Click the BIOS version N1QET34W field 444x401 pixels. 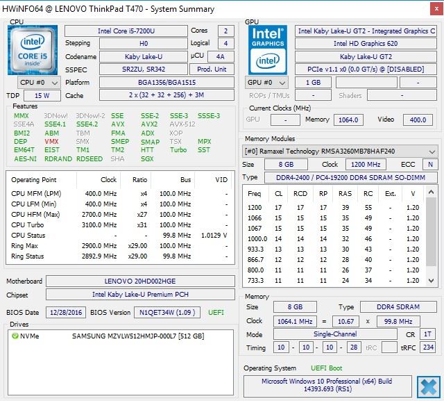tap(167, 313)
